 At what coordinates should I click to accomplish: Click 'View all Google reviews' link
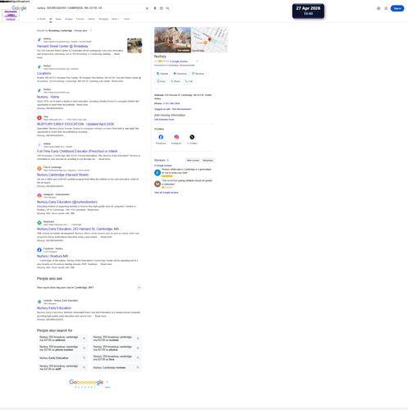[166, 193]
